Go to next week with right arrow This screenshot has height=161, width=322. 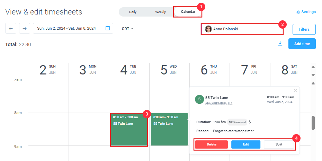click(25, 28)
